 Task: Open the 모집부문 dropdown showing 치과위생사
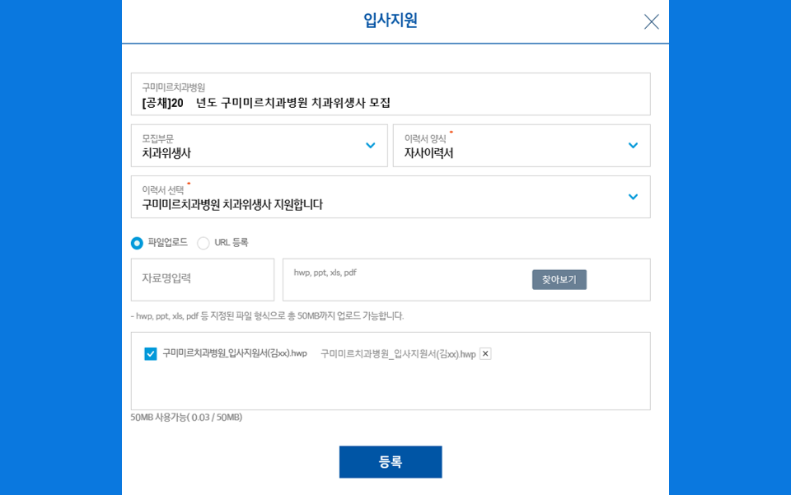click(247, 146)
